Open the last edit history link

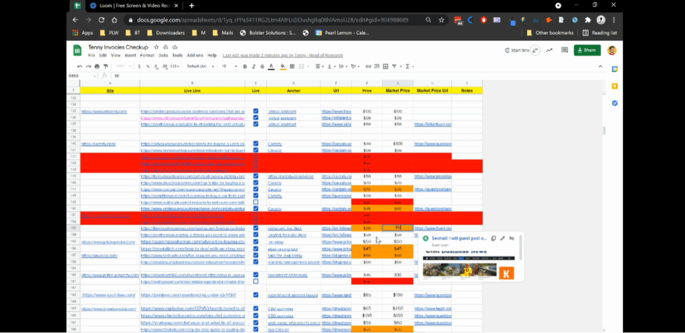[x=283, y=55]
